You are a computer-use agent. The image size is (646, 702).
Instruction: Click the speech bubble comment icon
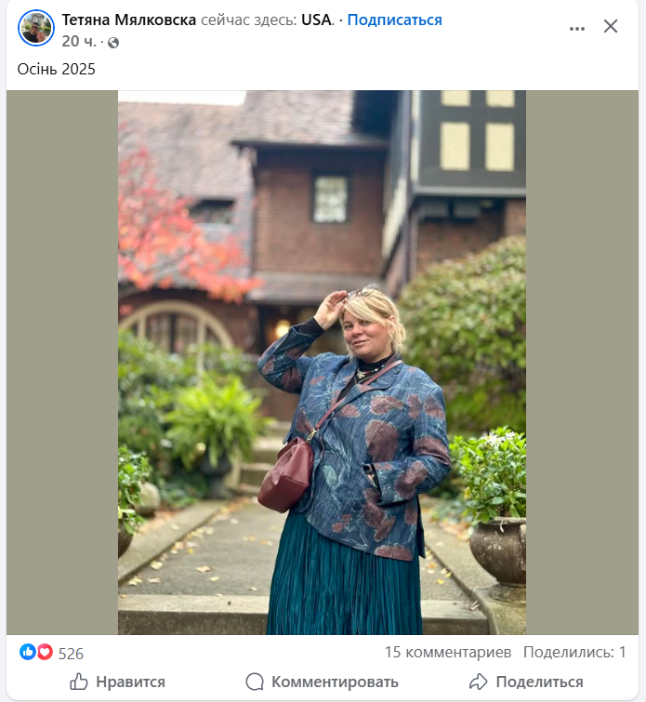255,682
